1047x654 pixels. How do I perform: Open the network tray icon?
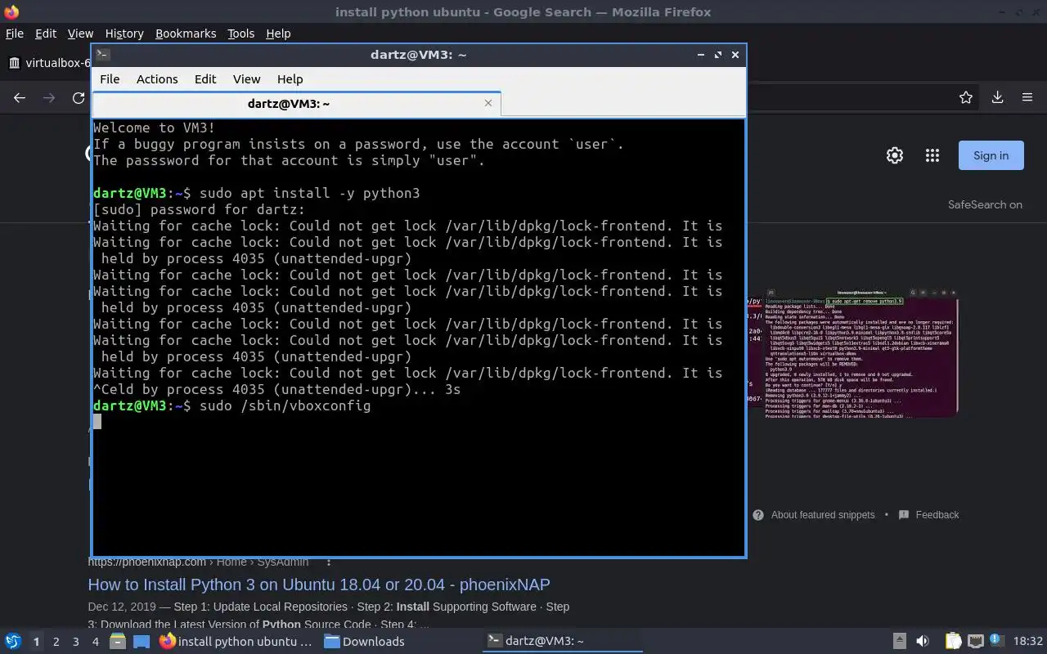point(975,641)
